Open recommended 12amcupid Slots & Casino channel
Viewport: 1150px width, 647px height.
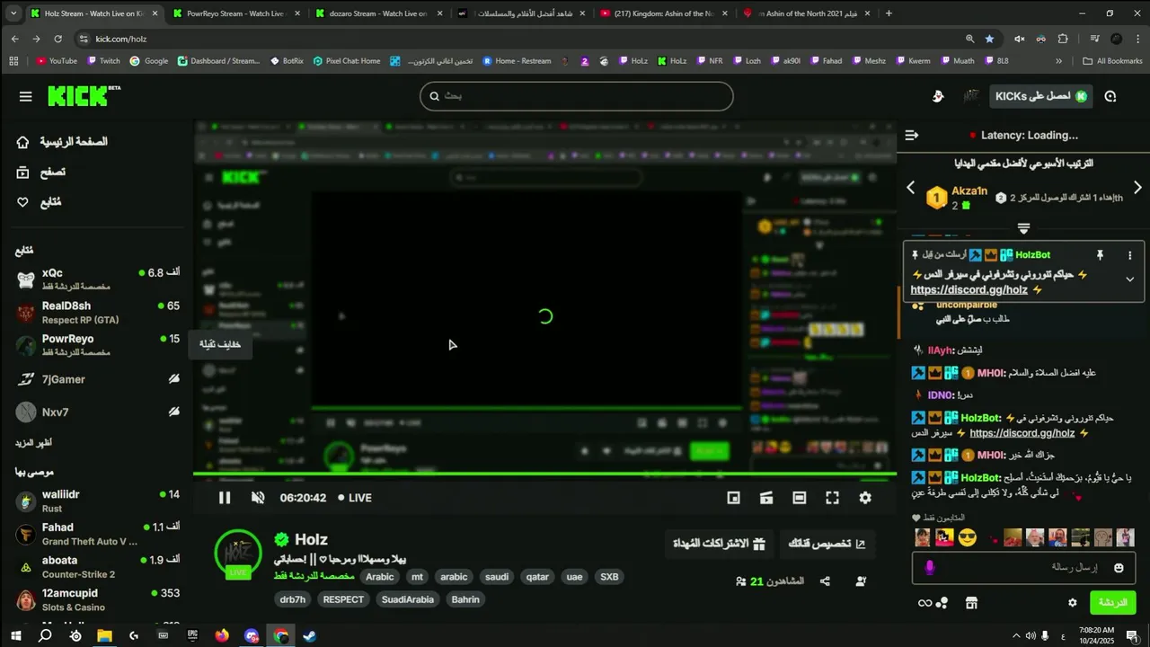point(97,600)
